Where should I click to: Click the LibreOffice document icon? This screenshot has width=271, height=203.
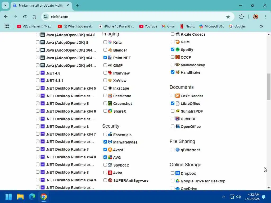[x=178, y=103]
